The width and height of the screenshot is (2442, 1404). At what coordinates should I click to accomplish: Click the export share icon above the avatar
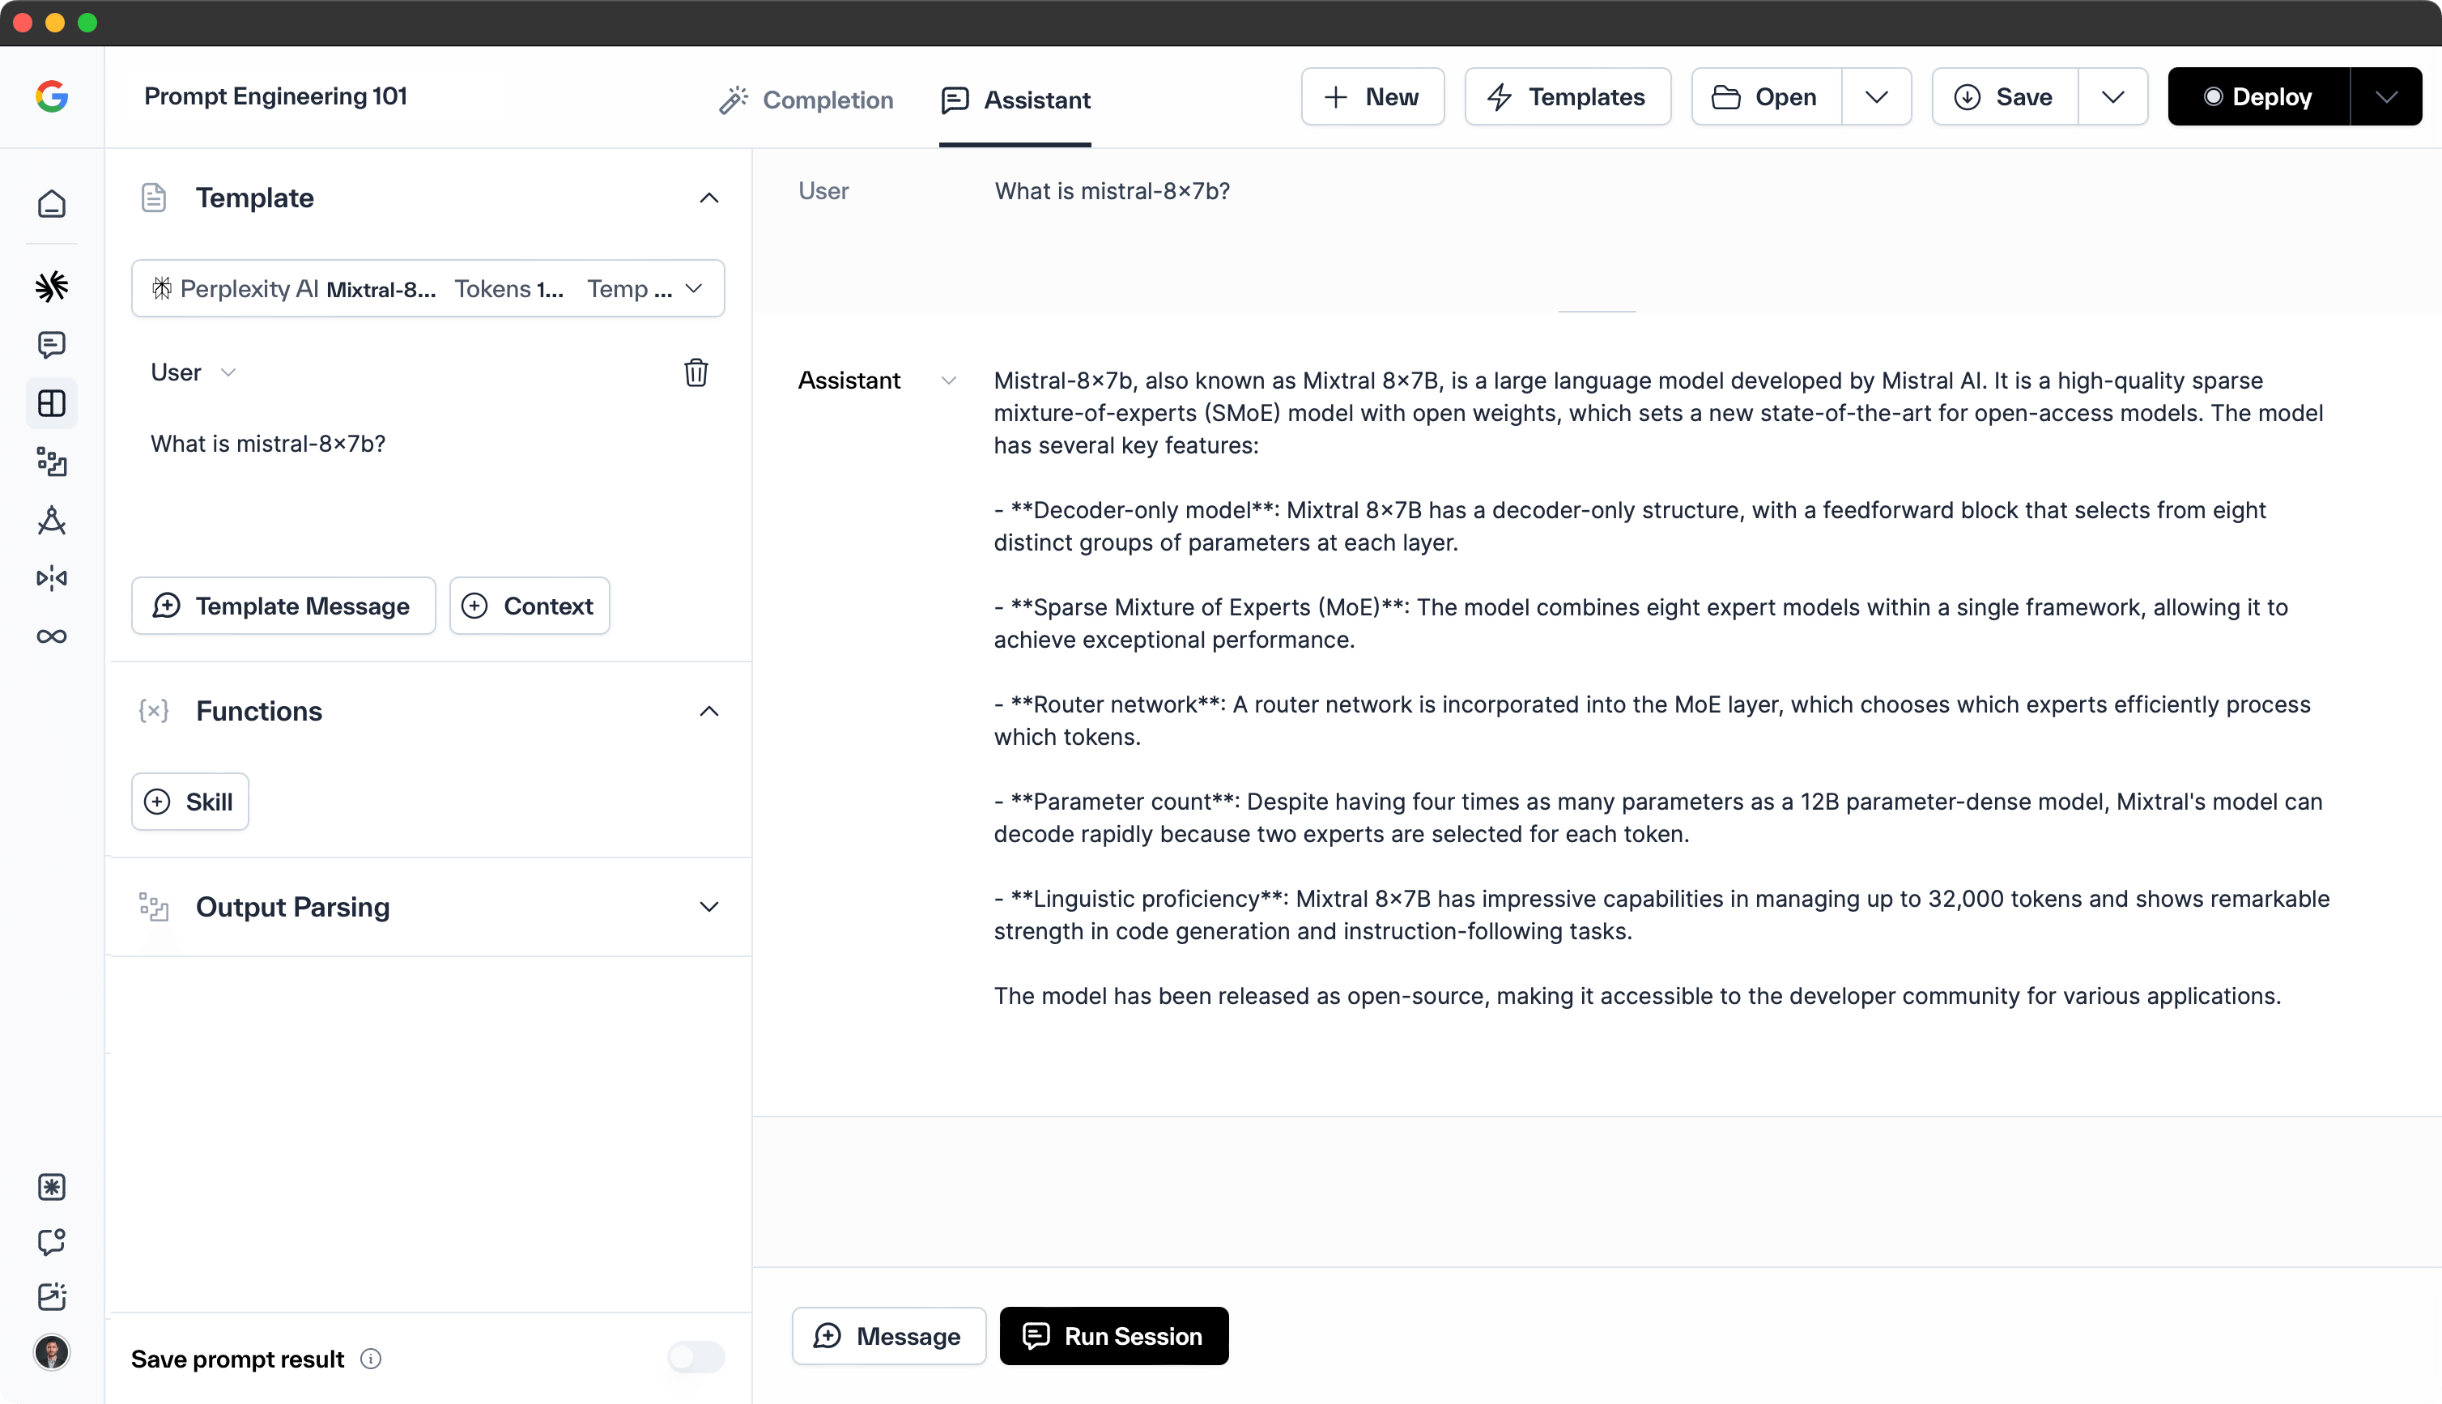point(52,1297)
